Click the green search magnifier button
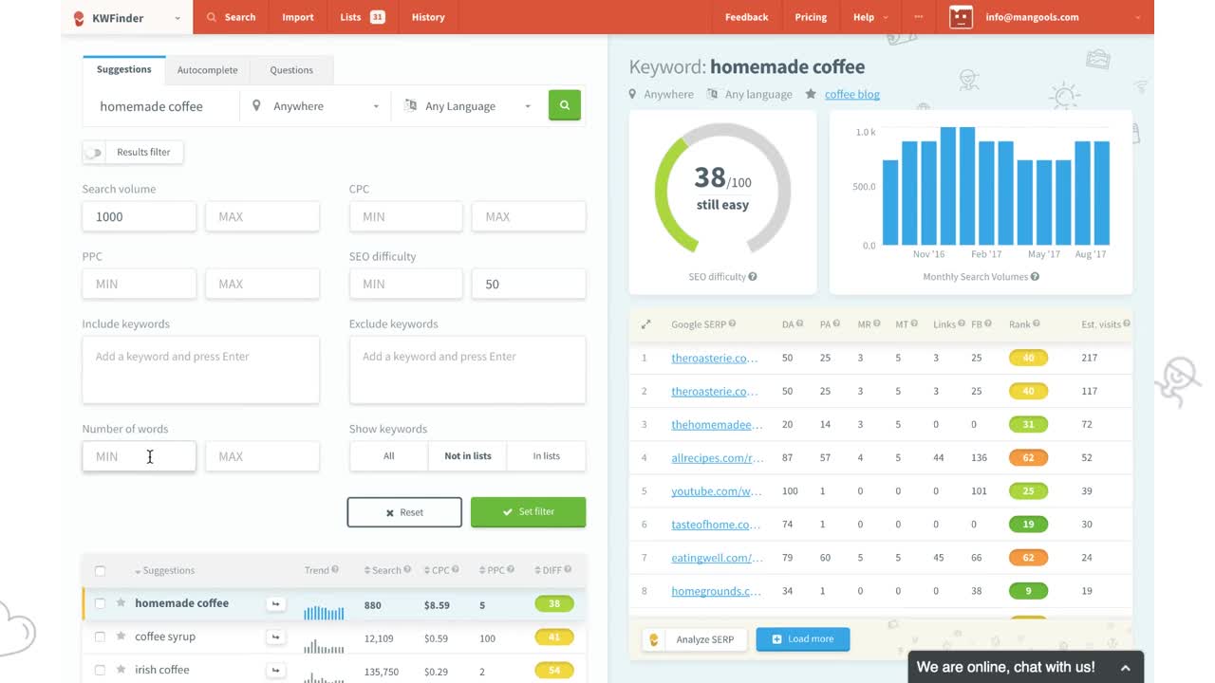Viewport: 1215px width, 683px height. 564,105
